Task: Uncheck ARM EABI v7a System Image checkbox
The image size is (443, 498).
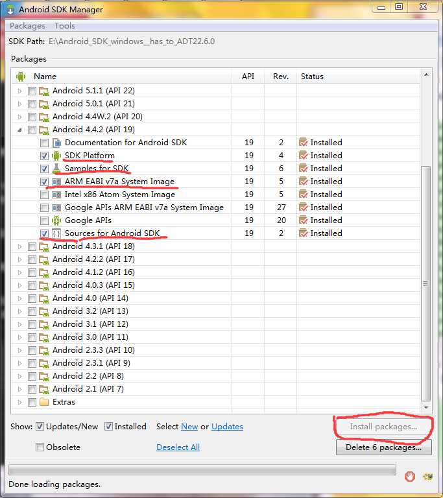Action: click(x=44, y=182)
